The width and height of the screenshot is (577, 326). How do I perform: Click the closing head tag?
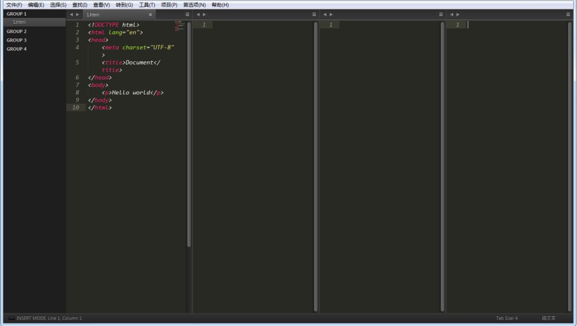click(100, 77)
